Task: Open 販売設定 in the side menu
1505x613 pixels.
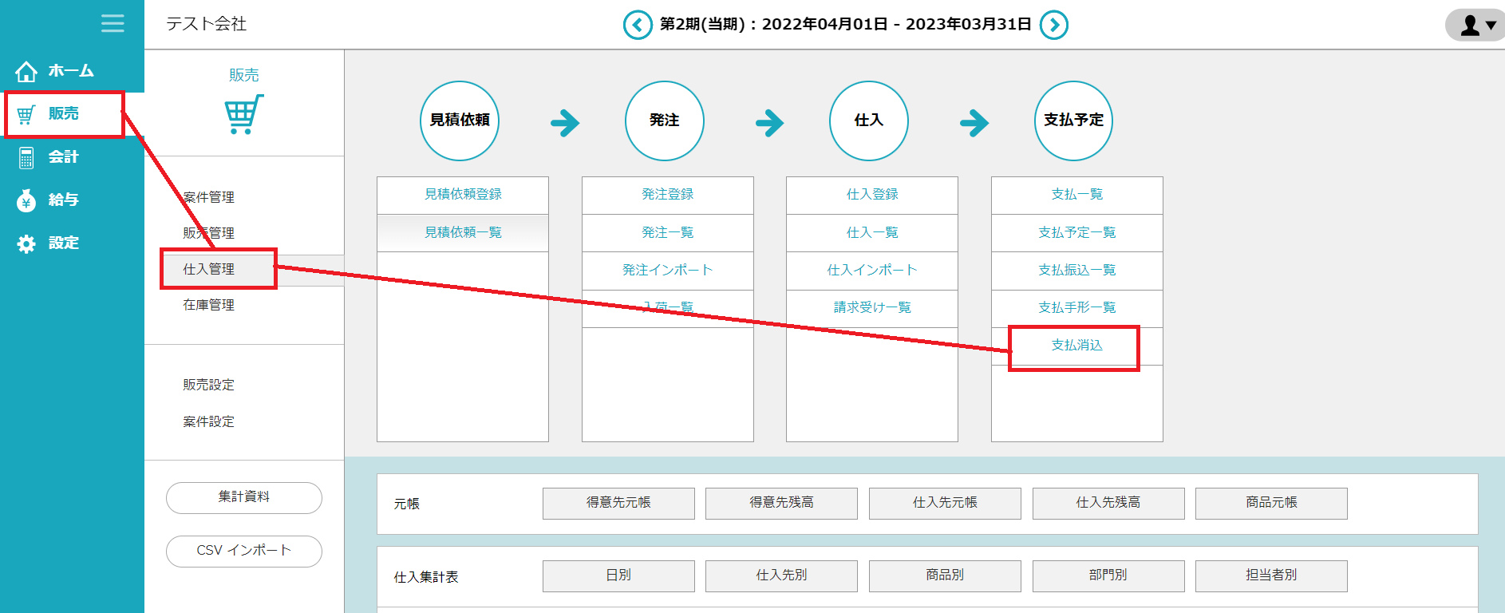Action: click(x=209, y=385)
